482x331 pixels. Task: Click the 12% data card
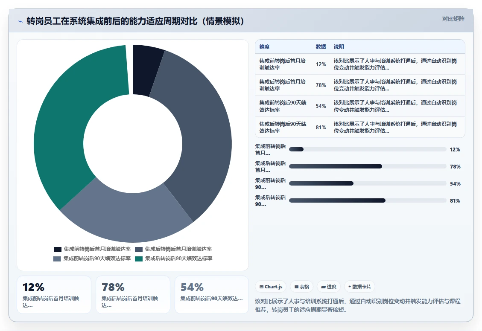[x=54, y=295]
